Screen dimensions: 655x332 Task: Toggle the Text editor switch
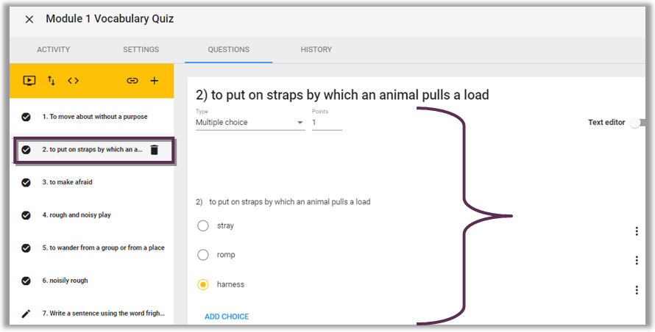click(x=637, y=123)
